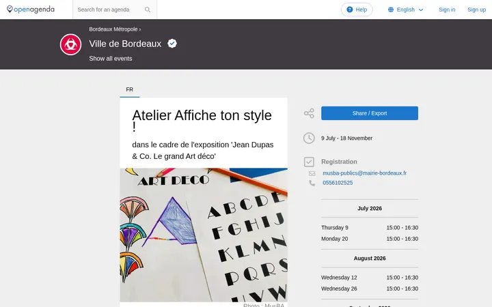This screenshot has width=492, height=307.
Task: Click the OpenAgenda logo
Action: [31, 10]
